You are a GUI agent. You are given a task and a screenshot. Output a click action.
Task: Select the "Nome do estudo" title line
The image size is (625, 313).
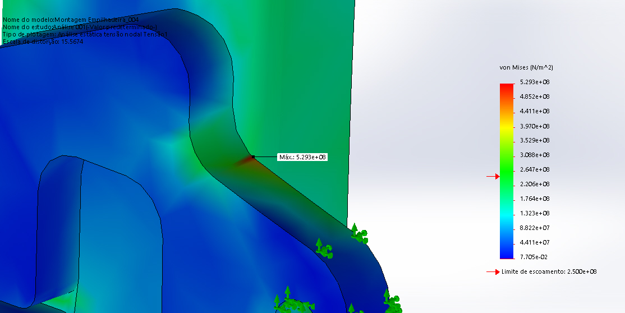pos(80,27)
